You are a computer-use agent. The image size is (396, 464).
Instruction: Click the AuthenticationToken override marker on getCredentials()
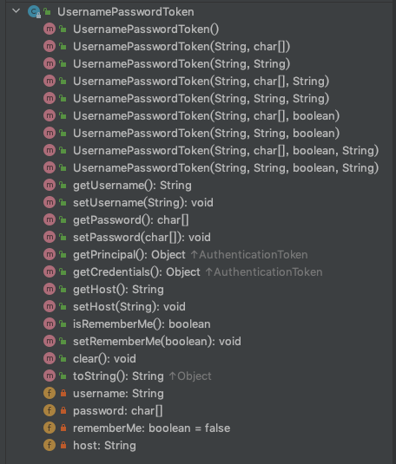264,272
